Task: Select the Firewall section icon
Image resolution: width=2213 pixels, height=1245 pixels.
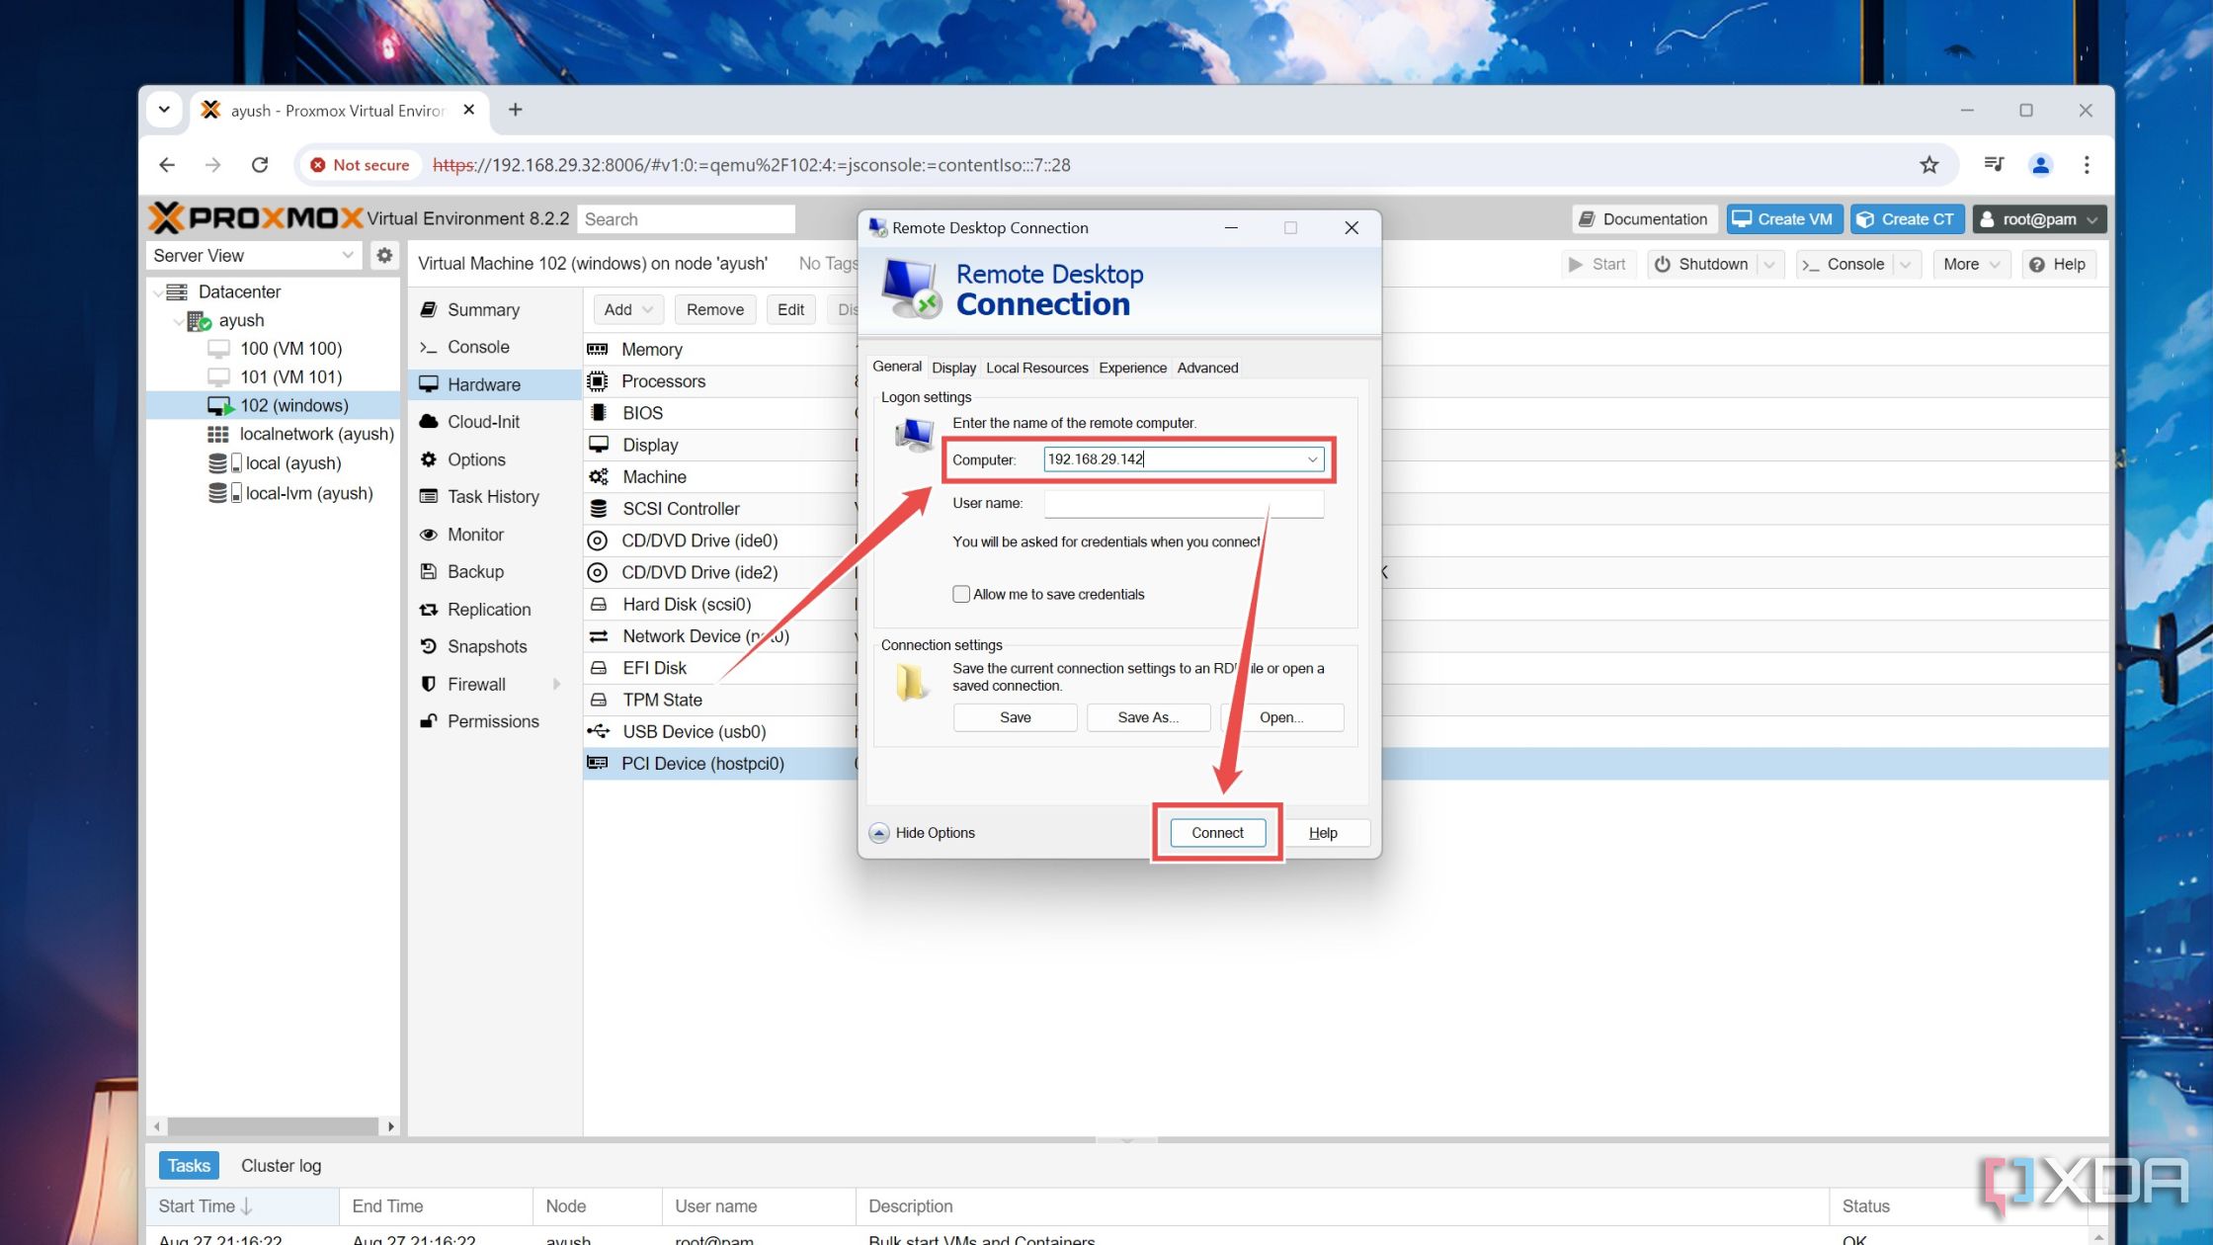Action: click(x=430, y=683)
